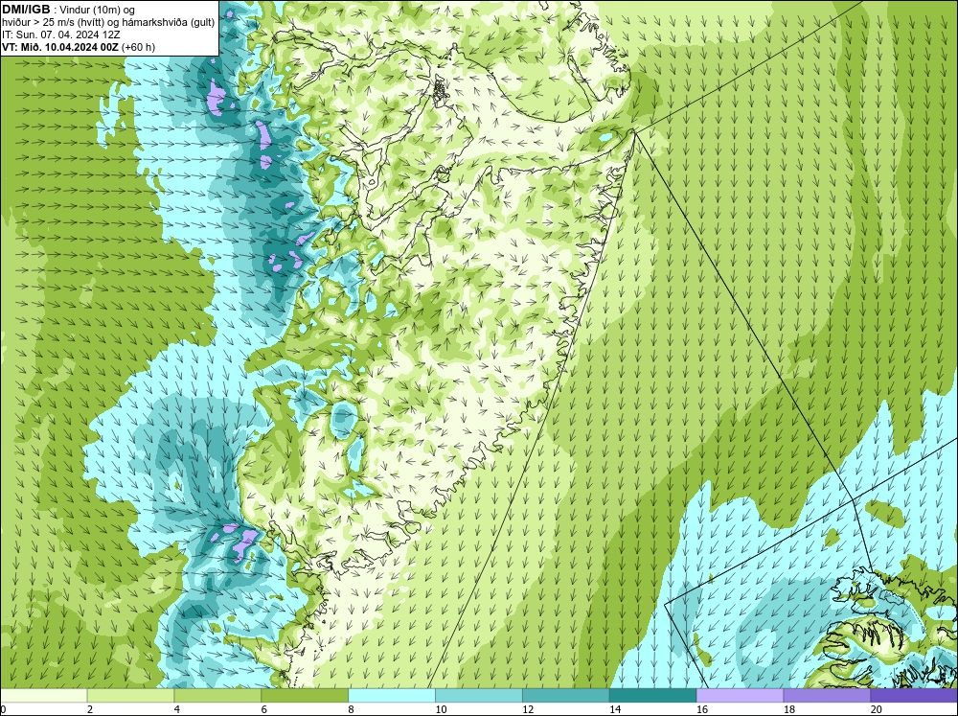Click the 16–18 m/s lavender legend swatch

pos(740,696)
